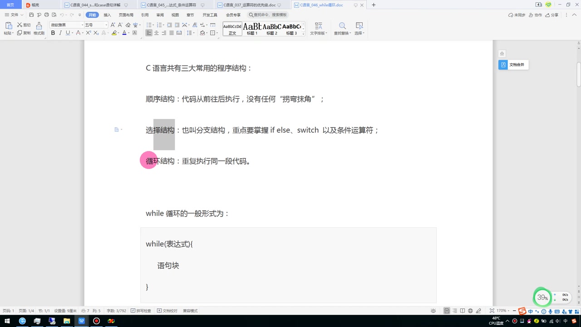Switch to the 审阅 review tab
581x327 pixels.
click(x=160, y=15)
